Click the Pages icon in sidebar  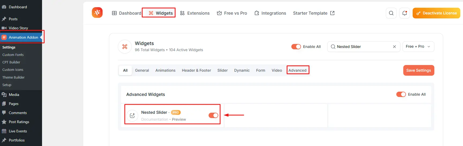(x=4, y=104)
